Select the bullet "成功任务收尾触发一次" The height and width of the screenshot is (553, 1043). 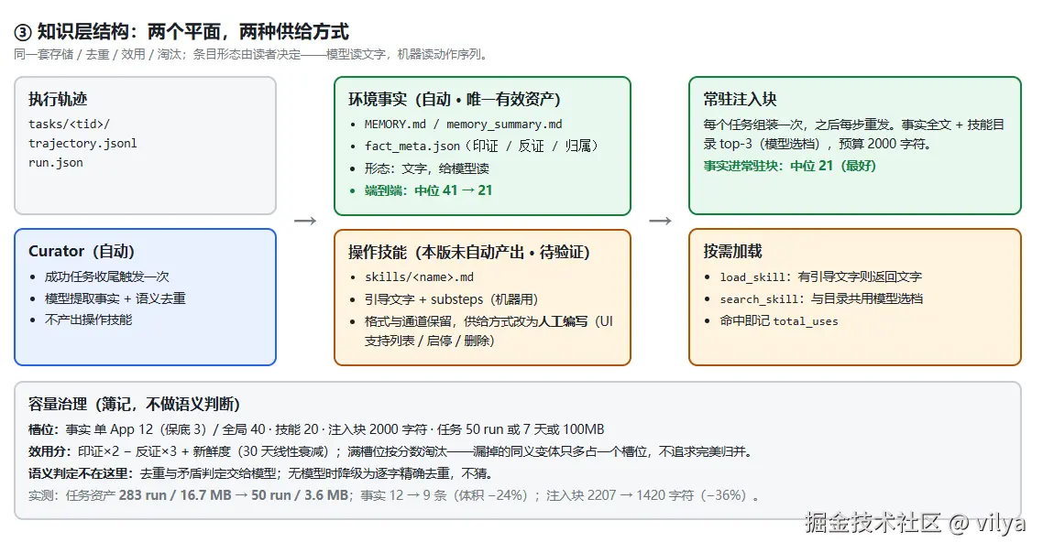pyautogui.click(x=107, y=276)
